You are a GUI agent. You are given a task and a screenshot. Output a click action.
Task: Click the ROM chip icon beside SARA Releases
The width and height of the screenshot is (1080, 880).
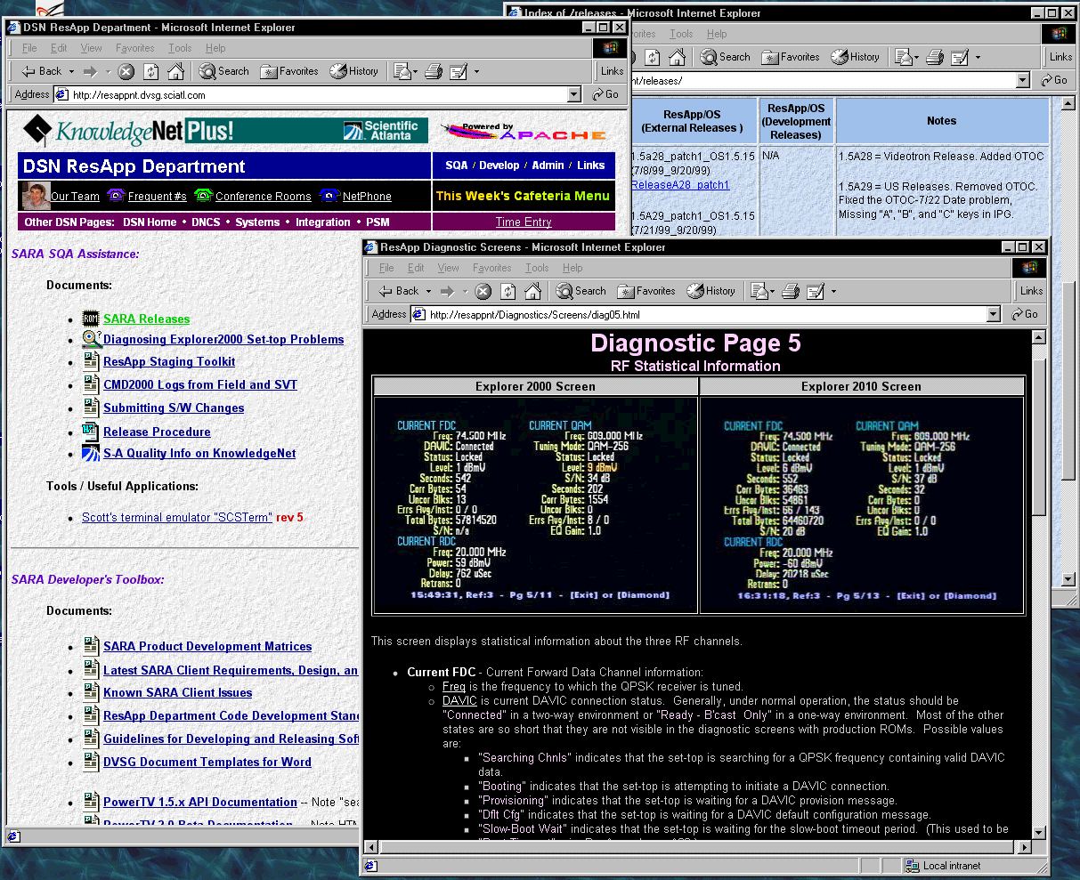pyautogui.click(x=91, y=319)
